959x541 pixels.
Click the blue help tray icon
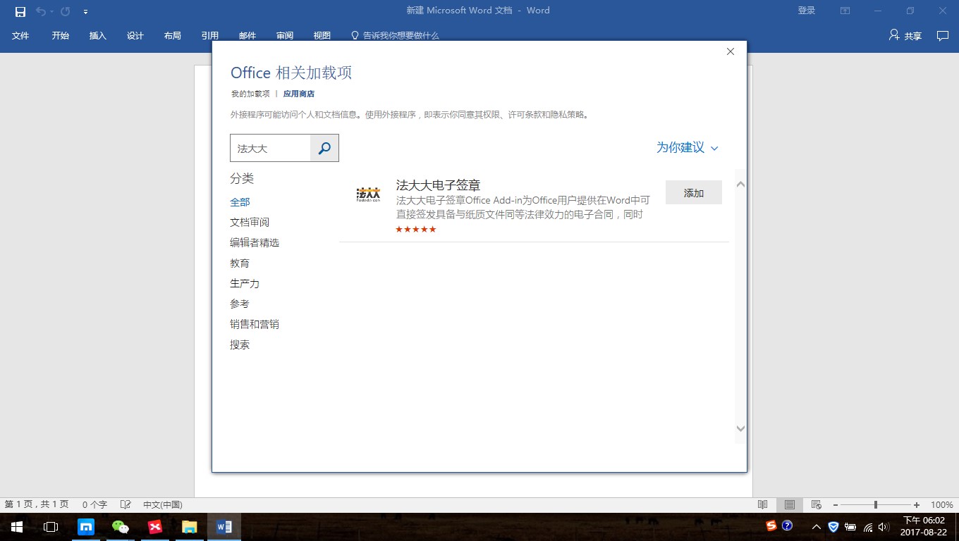(x=788, y=526)
